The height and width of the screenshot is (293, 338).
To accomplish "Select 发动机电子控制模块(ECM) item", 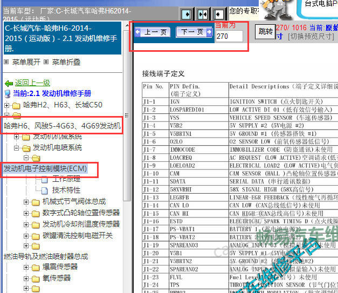I will (45, 168).
